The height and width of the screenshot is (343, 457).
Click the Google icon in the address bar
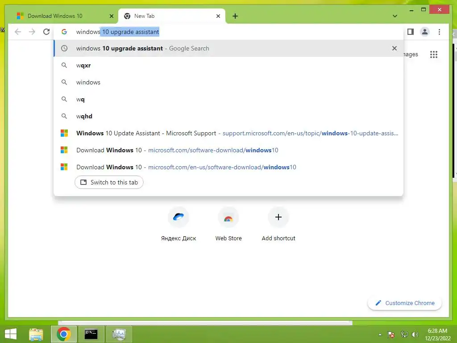coord(64,32)
